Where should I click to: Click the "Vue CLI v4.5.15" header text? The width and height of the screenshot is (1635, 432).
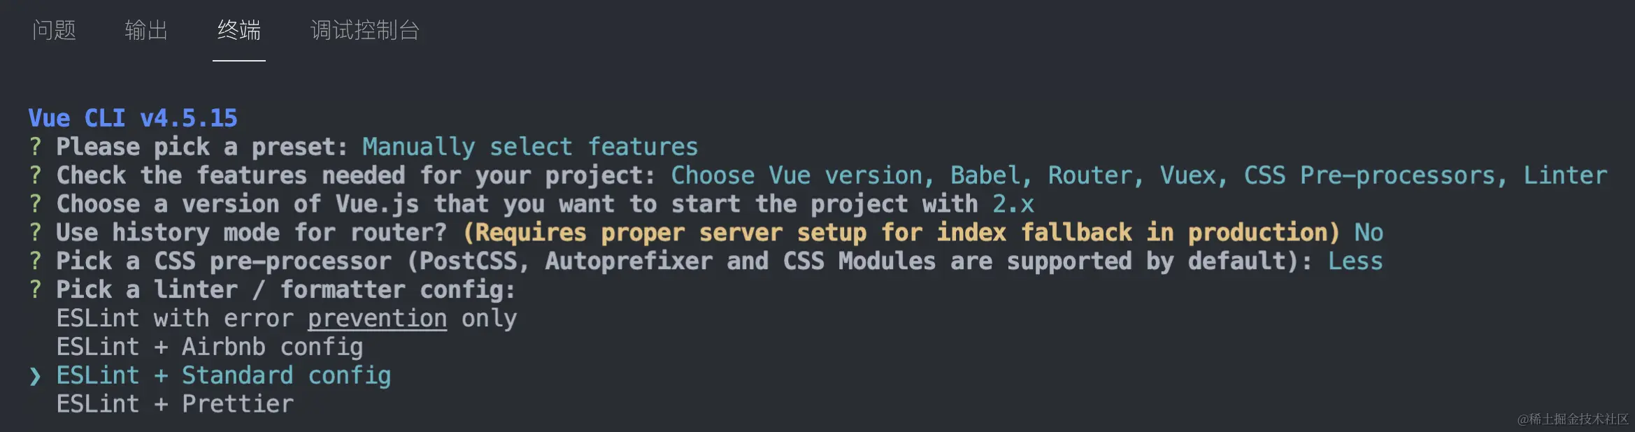click(x=133, y=118)
